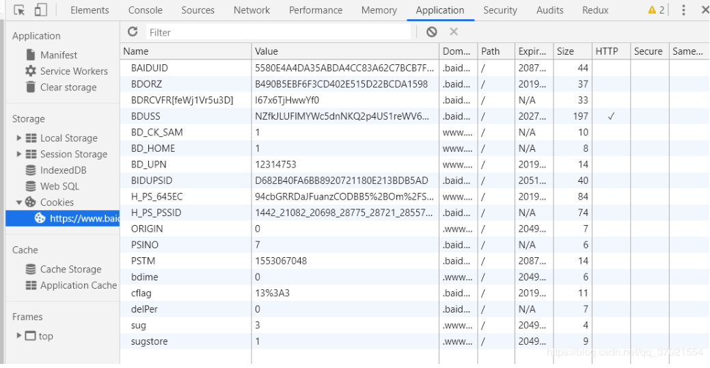Viewport: 710px width, 368px height.
Task: Expand the Session Storage tree node
Action: click(19, 154)
